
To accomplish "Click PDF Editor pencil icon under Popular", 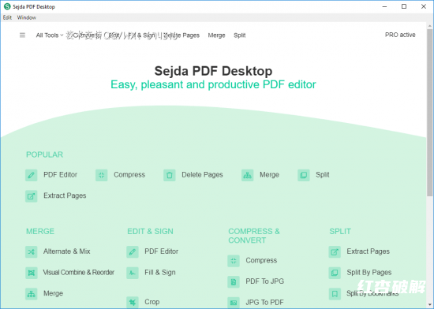I will point(32,175).
